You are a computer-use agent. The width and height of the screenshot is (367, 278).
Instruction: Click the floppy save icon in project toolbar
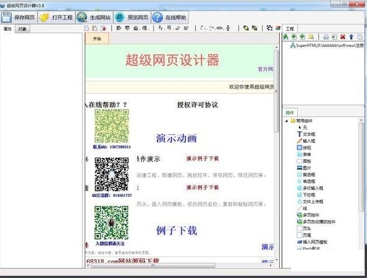click(x=326, y=36)
